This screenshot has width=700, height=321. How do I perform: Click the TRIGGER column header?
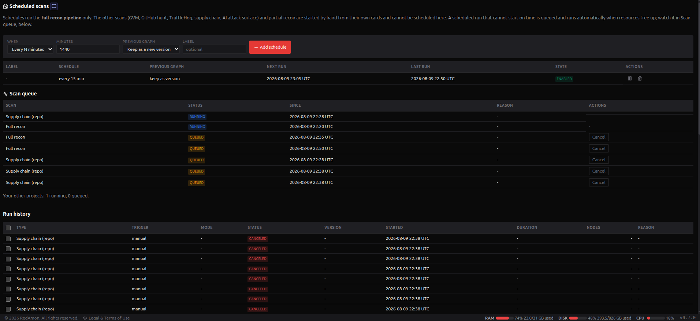pos(140,227)
